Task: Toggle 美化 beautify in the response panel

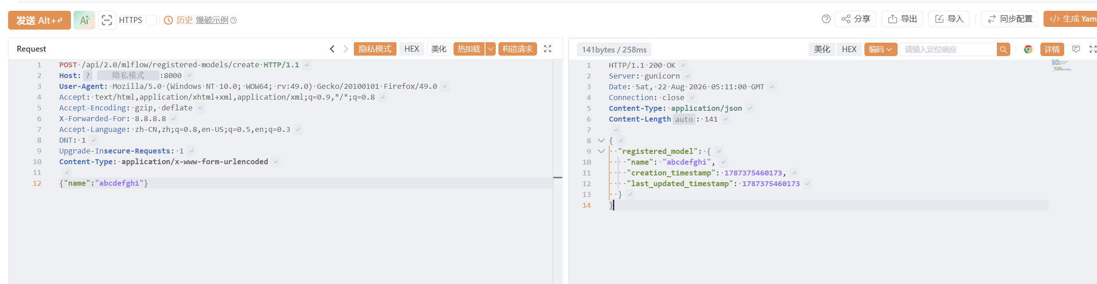Action: coord(822,49)
